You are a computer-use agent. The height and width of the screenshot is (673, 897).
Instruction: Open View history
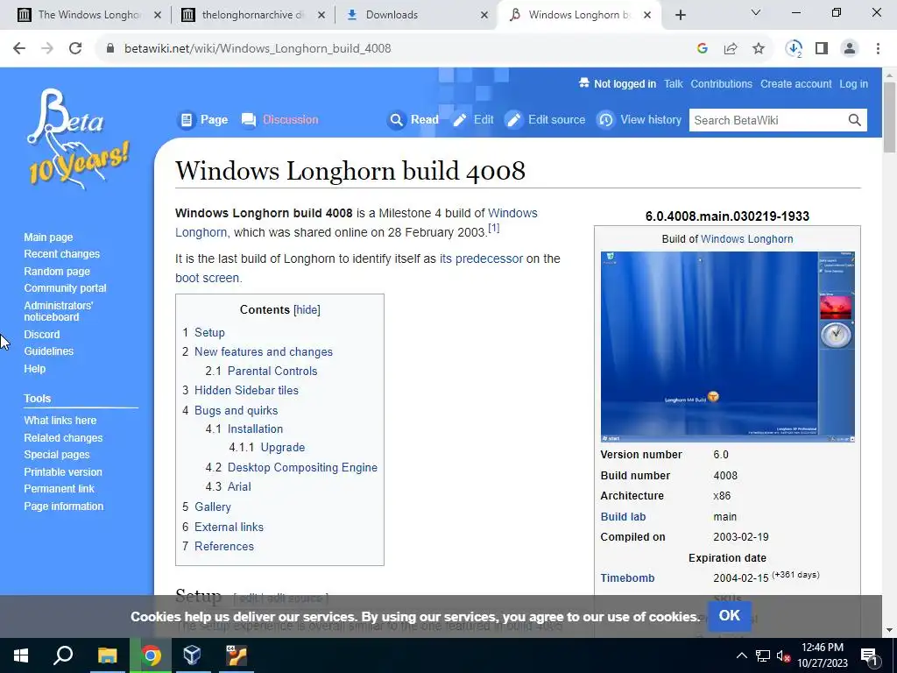[x=639, y=119]
